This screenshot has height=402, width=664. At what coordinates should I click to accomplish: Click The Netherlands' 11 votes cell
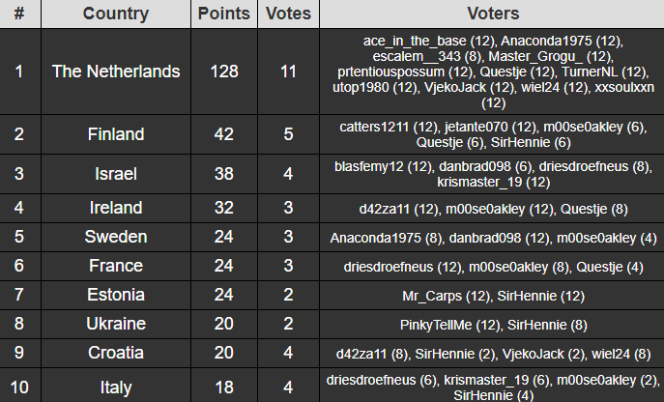[x=288, y=72]
